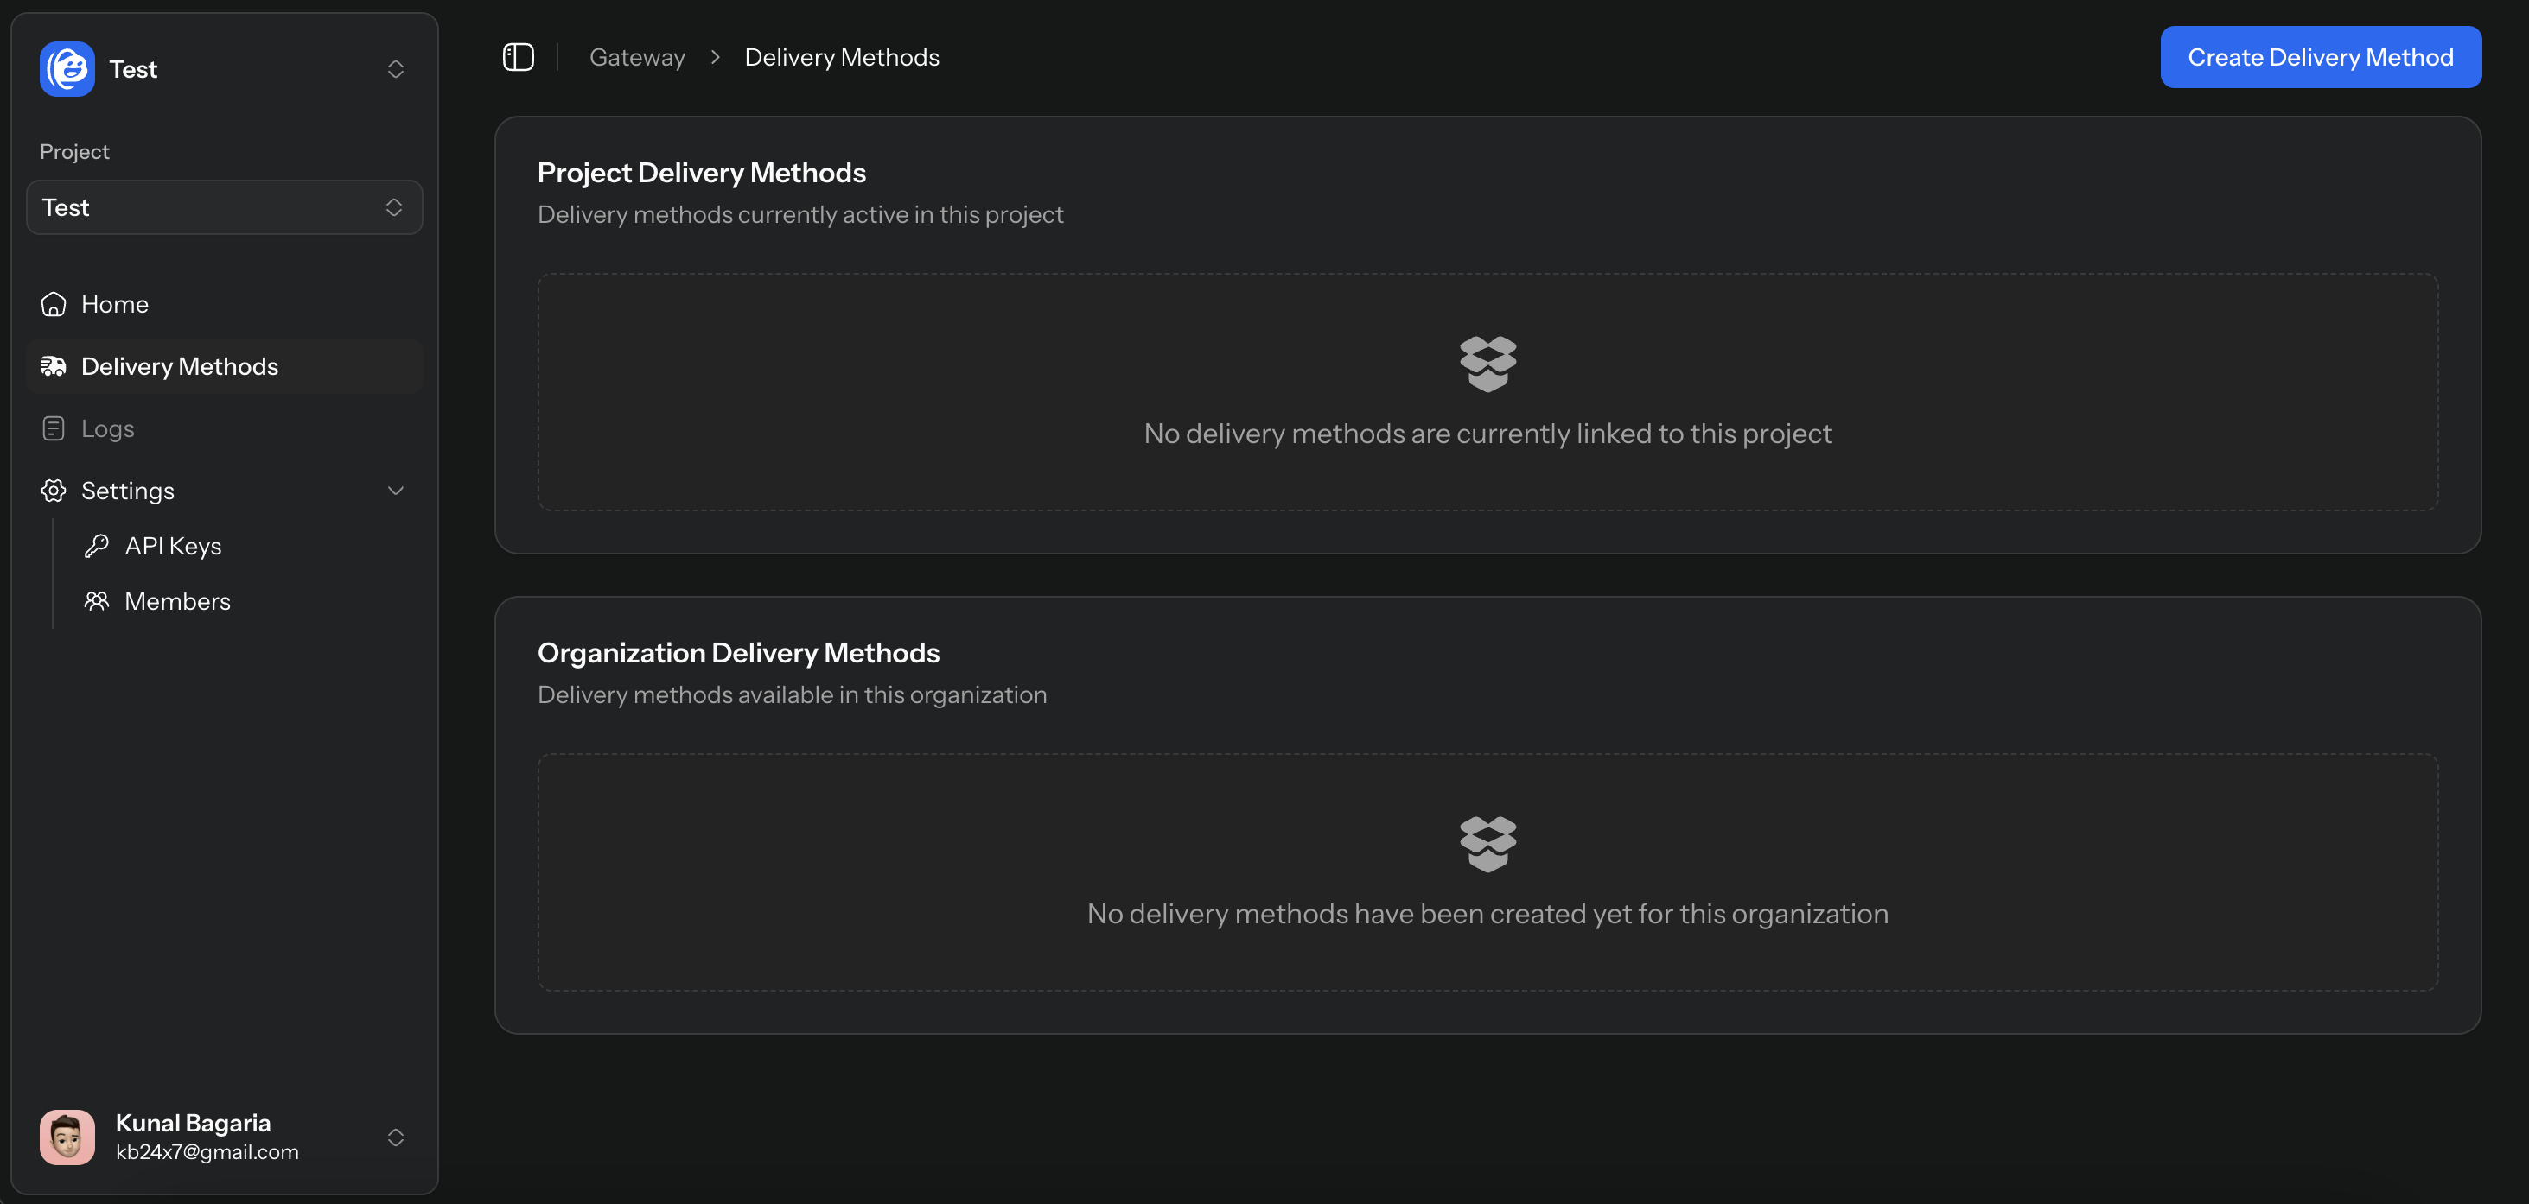Click the Delivery Methods breadcrumb
This screenshot has width=2529, height=1204.
[x=841, y=57]
